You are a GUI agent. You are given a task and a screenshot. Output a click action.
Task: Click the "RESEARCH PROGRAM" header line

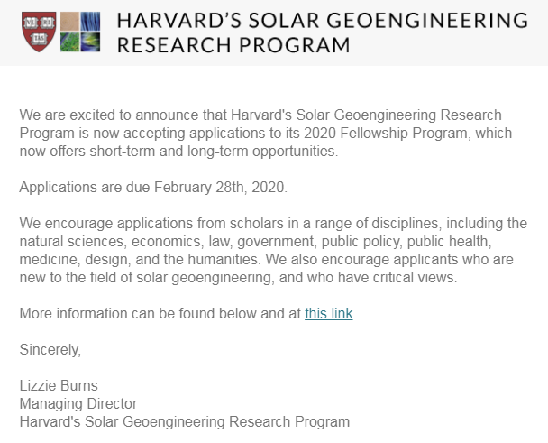(x=233, y=43)
